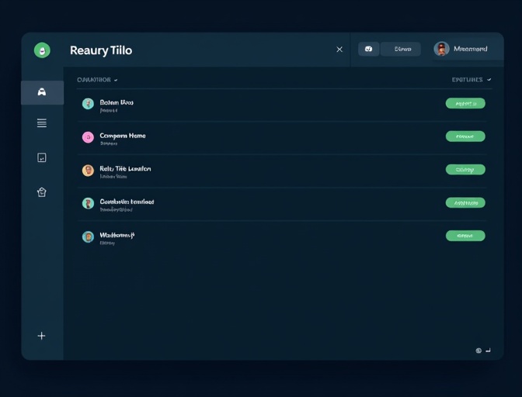The height and width of the screenshot is (397, 522).
Task: Open the house-shaped bag icon in sidebar
Action: pos(42,192)
